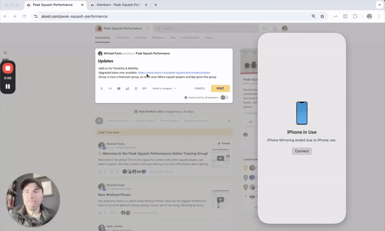The height and width of the screenshot is (231, 385).
Task: Switch to the Community tab
Action: [102, 38]
